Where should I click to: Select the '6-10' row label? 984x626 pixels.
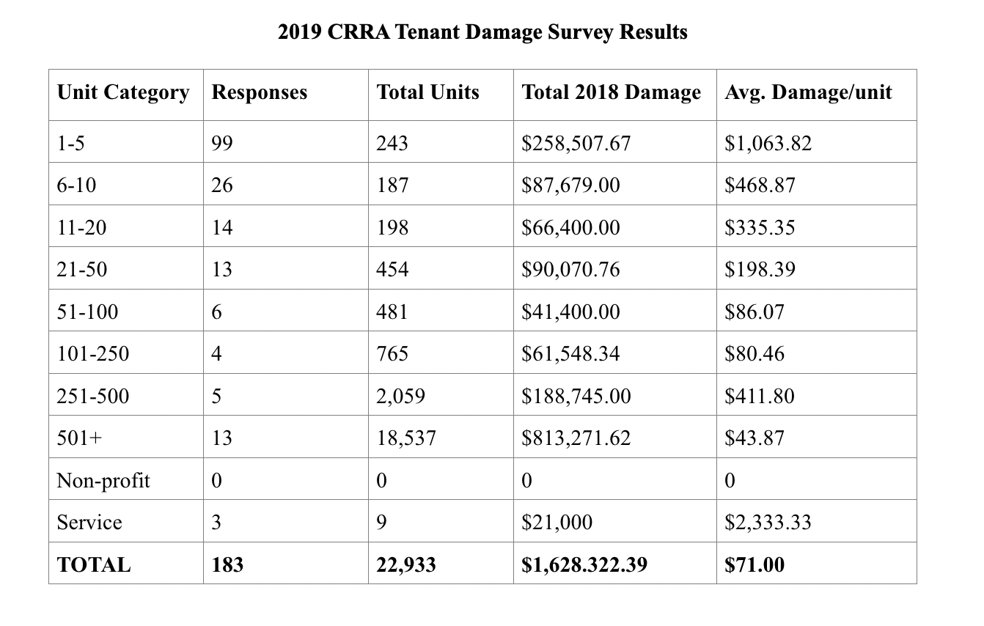coord(76,185)
